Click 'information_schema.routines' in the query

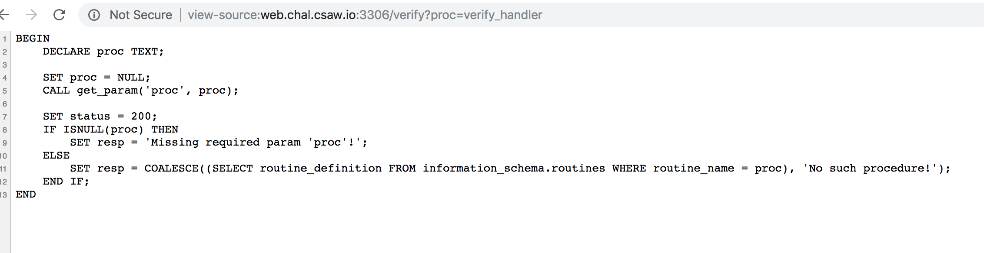514,169
